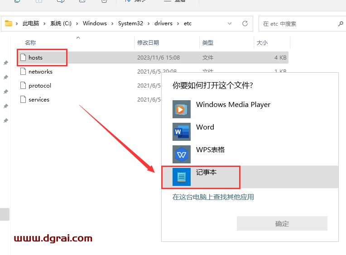Click the refresh button in address bar
Image resolution: width=346 pixels, height=255 pixels.
245,23
